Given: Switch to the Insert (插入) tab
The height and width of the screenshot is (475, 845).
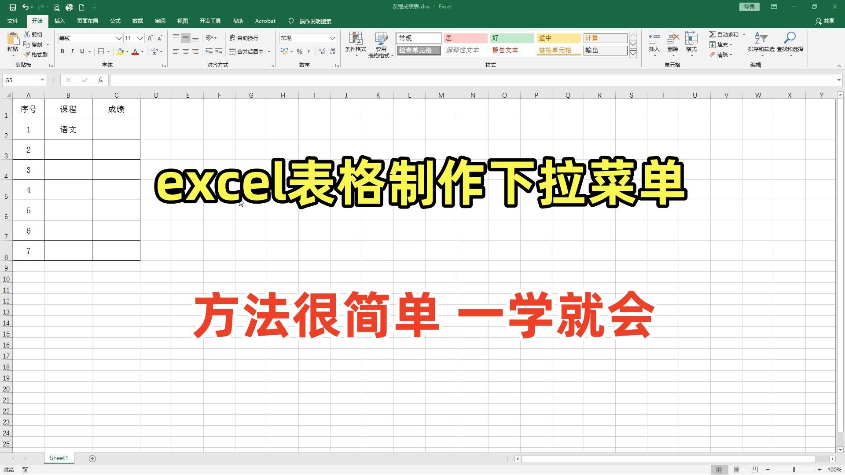Looking at the screenshot, I should (x=59, y=21).
